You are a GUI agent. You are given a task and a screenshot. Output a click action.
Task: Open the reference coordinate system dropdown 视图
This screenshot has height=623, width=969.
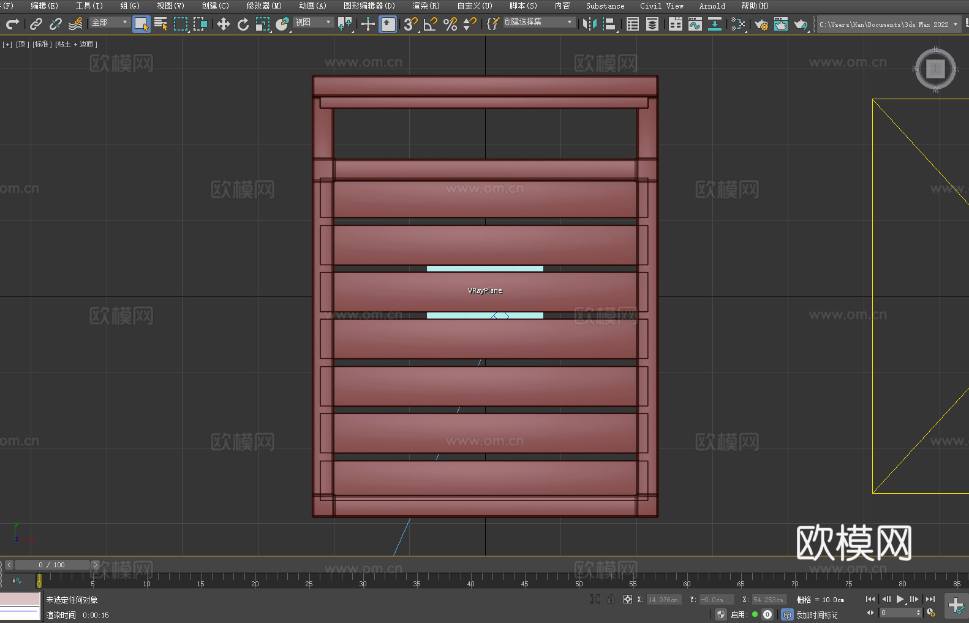314,22
